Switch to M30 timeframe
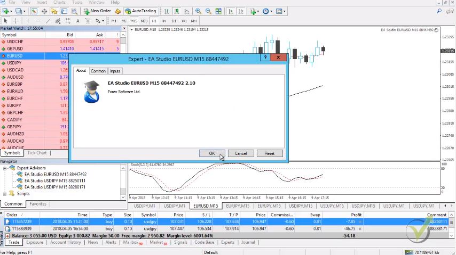The height and width of the screenshot is (255, 456). (x=144, y=21)
